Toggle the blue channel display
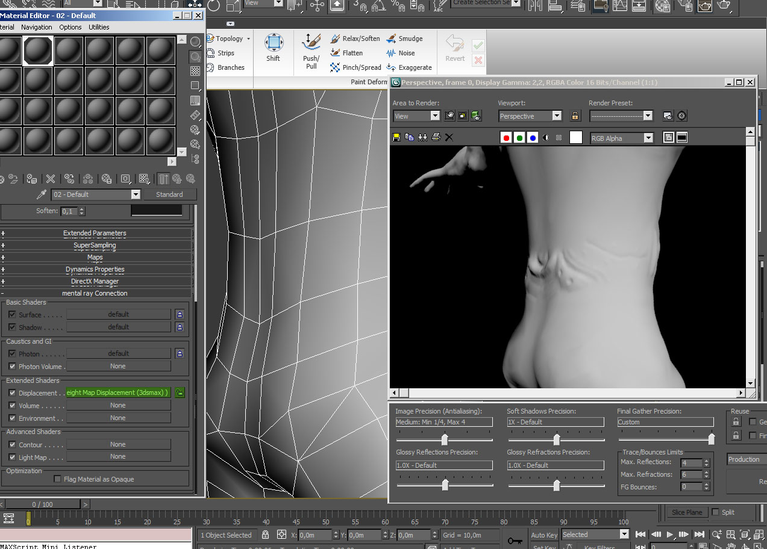 [x=533, y=138]
